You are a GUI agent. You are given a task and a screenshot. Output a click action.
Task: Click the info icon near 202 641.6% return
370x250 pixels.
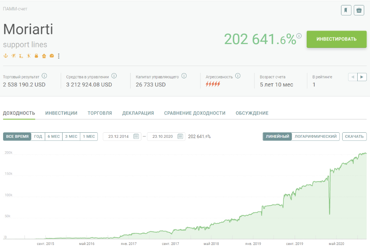click(x=299, y=36)
